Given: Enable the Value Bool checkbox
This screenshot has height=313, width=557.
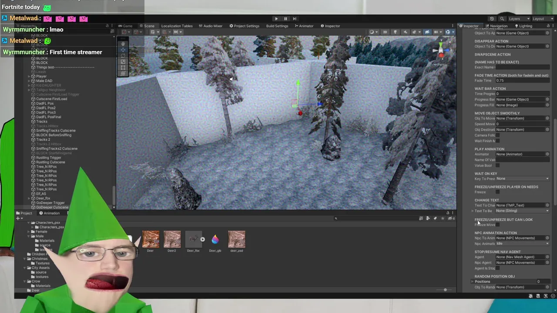Looking at the screenshot, I should click(498, 165).
